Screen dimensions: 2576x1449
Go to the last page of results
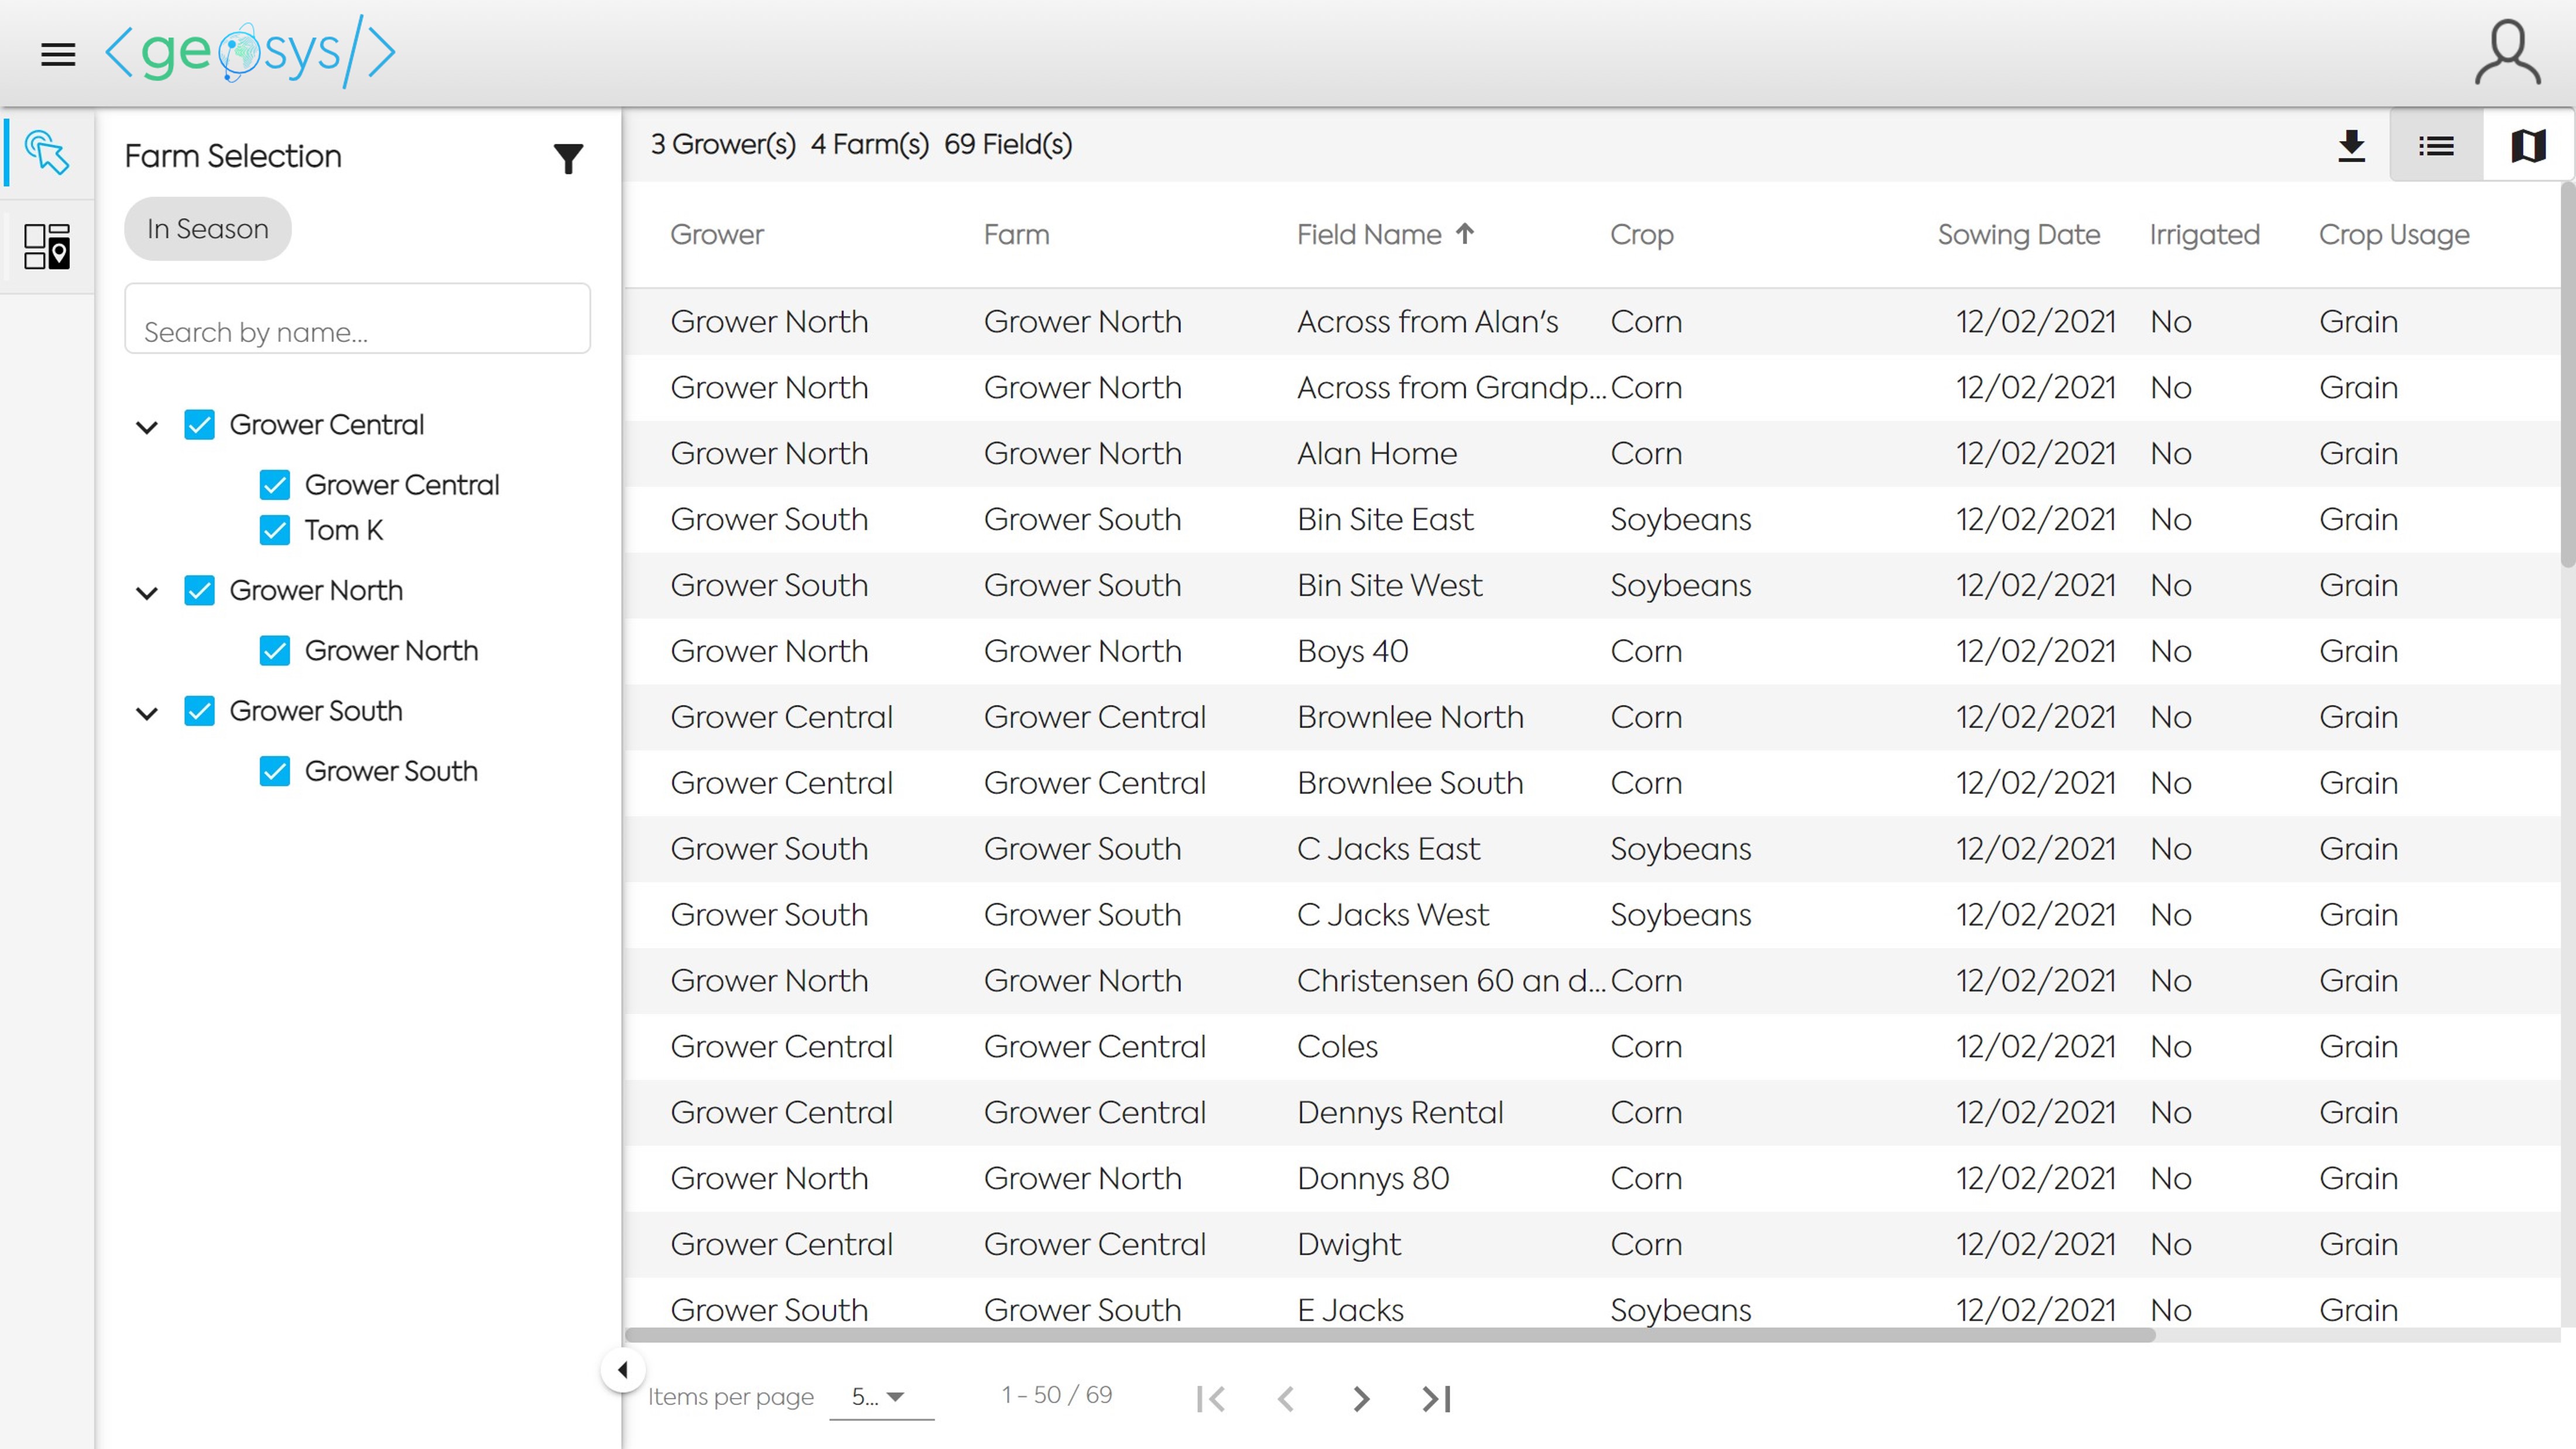1436,1398
